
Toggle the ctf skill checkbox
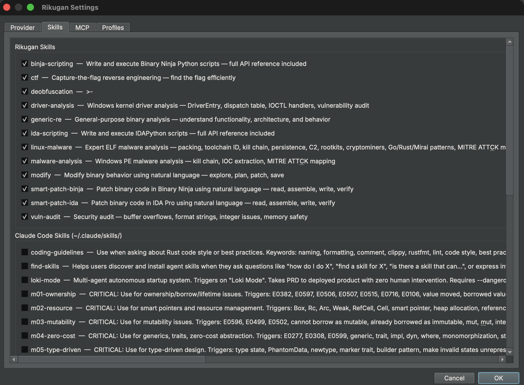tap(25, 78)
